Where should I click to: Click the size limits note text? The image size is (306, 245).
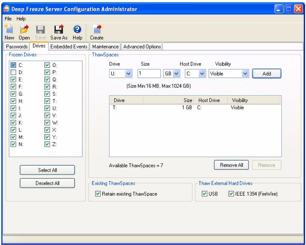(x=159, y=86)
